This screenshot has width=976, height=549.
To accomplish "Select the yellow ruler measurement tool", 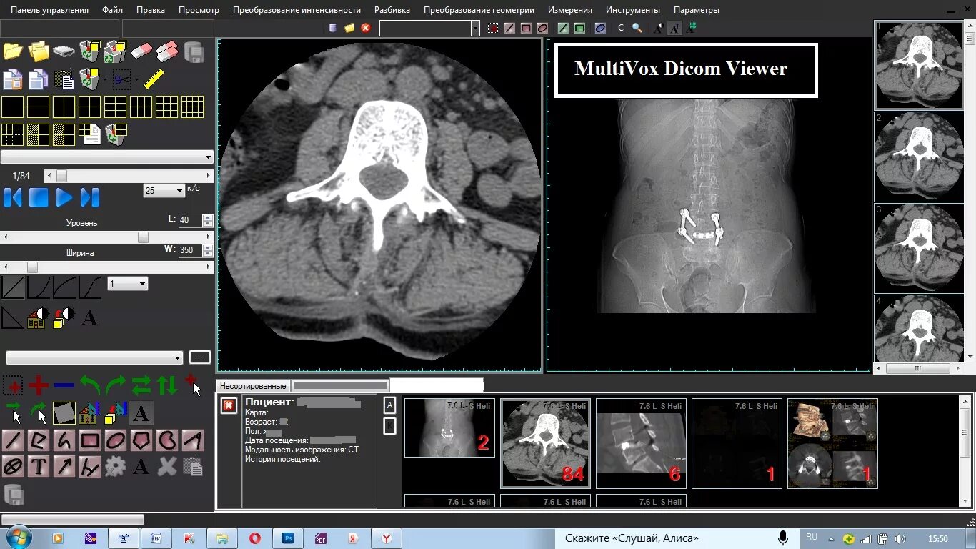I will (154, 79).
